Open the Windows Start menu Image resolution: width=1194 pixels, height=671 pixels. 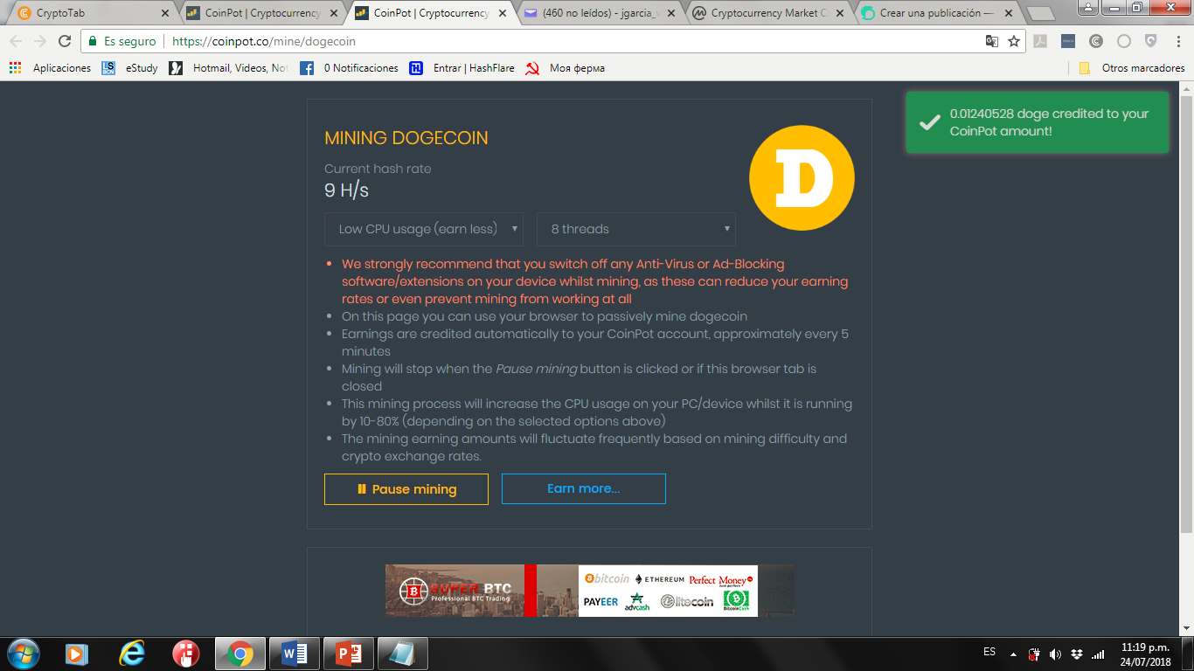pos(23,653)
